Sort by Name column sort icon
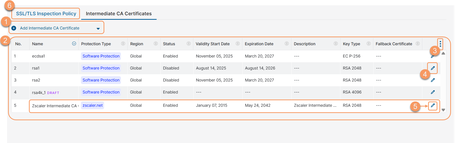 (x=74, y=43)
